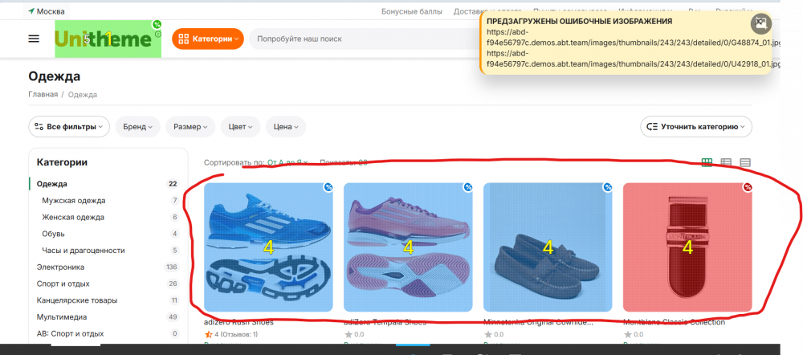
Task: Open the orange Категории menu button
Action: click(208, 39)
